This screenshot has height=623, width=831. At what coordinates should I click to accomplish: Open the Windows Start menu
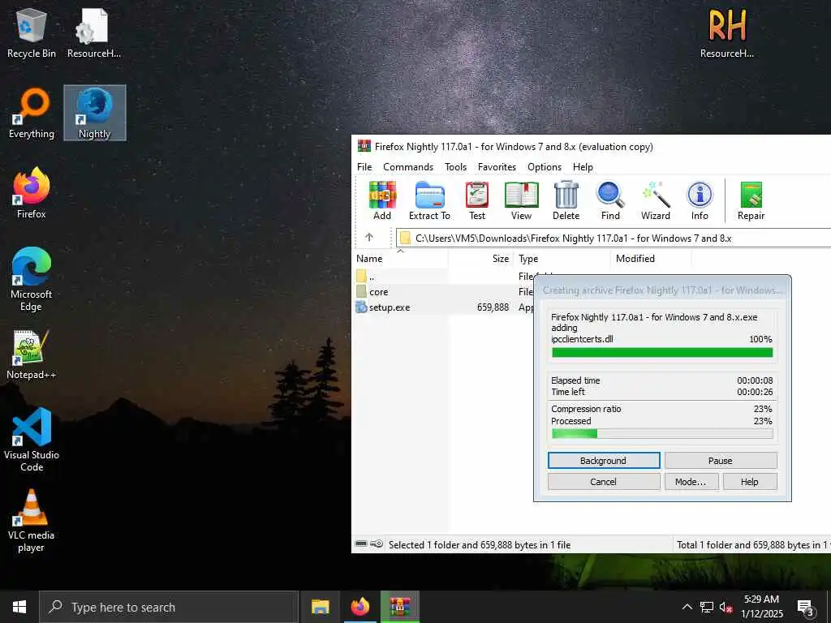pyautogui.click(x=19, y=607)
